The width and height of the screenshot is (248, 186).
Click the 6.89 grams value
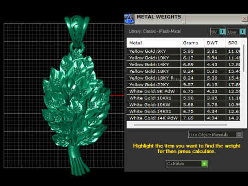[188, 65]
